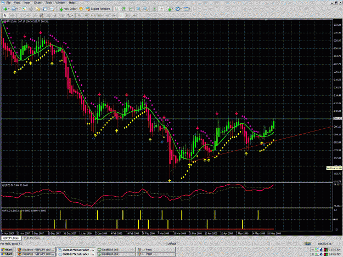Expand the Periods clock dropdown
The image size is (343, 257).
pyautogui.click(x=181, y=9)
